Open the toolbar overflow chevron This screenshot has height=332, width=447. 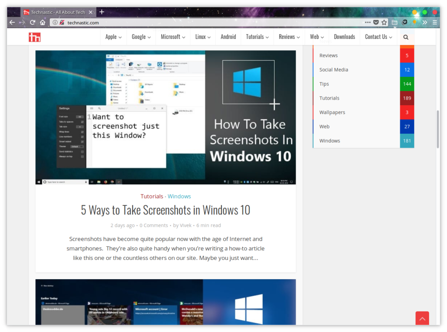pos(425,22)
